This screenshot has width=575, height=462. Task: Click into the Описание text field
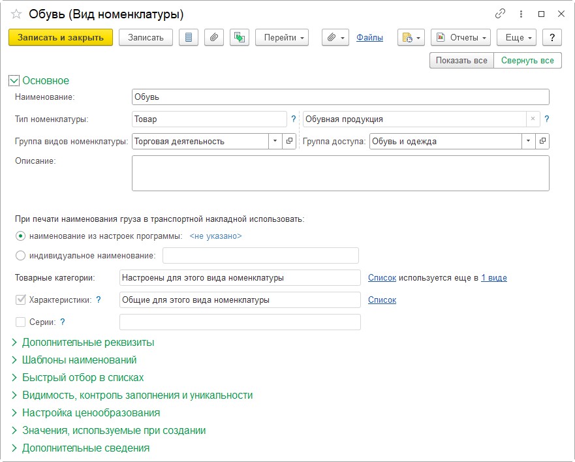[340, 173]
